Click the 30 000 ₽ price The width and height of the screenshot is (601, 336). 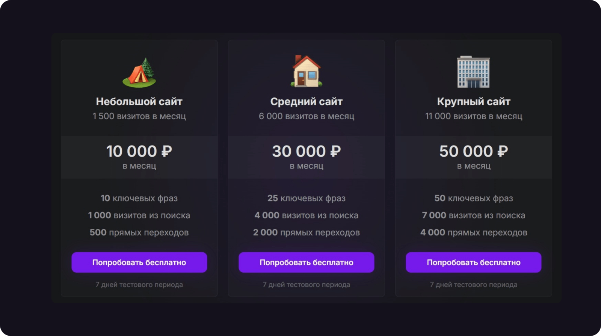click(x=307, y=151)
